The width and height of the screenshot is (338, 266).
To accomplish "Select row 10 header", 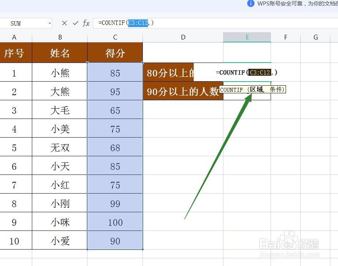I will tap(15, 240).
